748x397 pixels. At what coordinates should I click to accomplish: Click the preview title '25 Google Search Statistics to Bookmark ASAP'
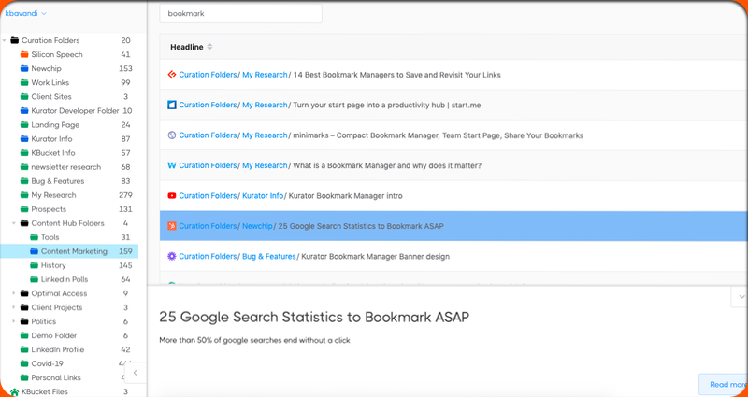tap(314, 317)
